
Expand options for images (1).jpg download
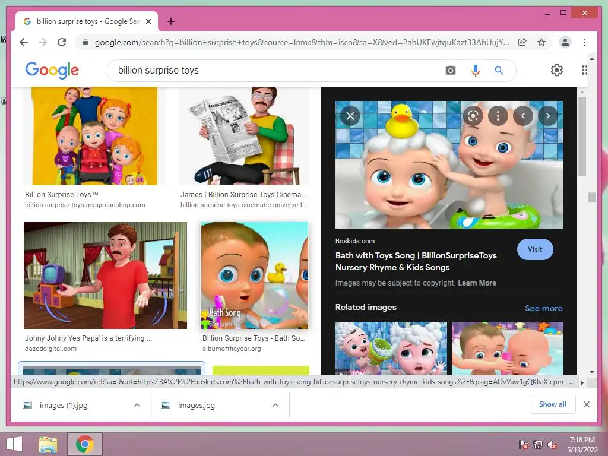[x=137, y=405]
